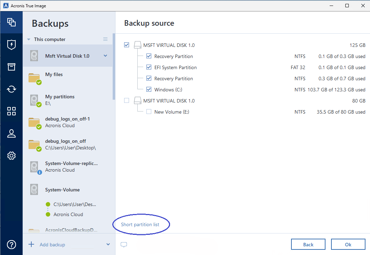Uncheck the EFI System Partition
Image resolution: width=370 pixels, height=255 pixels.
pyautogui.click(x=149, y=67)
